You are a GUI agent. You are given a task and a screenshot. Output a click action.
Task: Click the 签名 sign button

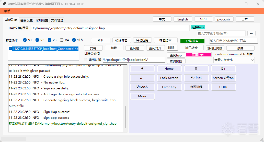pyautogui.click(x=100, y=41)
